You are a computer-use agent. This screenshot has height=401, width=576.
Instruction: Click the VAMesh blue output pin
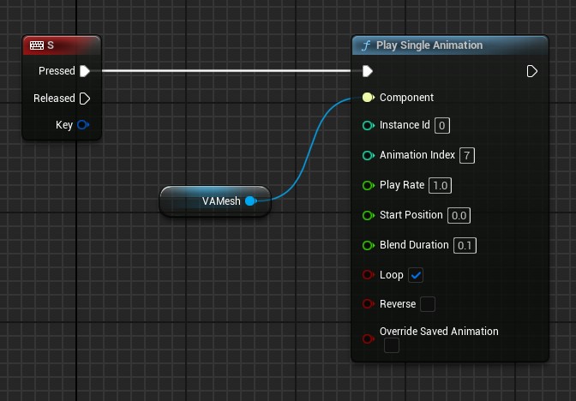tap(250, 200)
